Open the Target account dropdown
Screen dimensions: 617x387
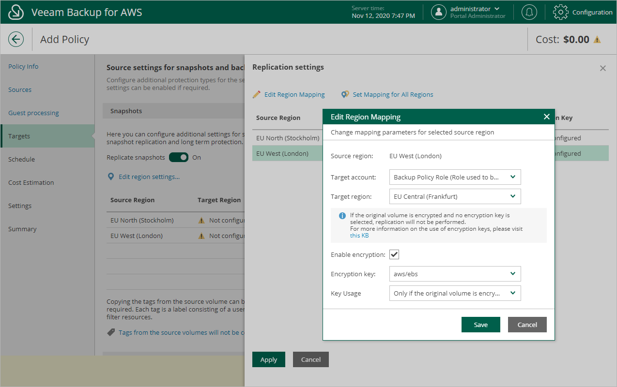[455, 177]
